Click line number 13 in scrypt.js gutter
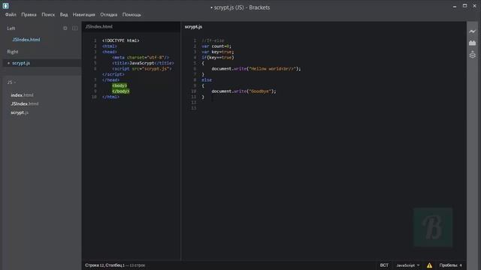 pos(194,108)
